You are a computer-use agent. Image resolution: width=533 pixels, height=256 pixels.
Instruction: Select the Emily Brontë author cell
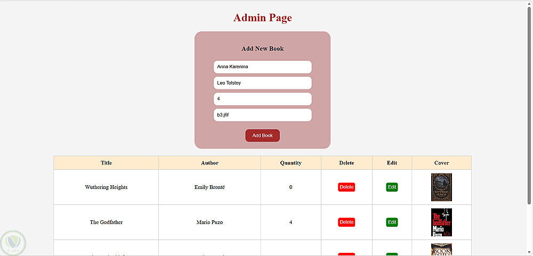[209, 187]
